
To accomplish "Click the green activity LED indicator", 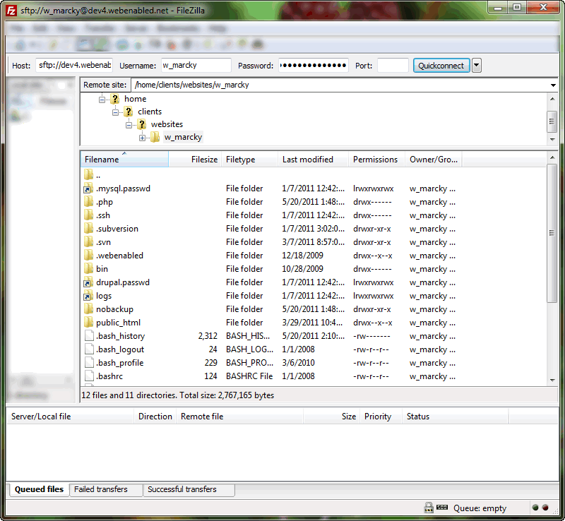I will [535, 508].
